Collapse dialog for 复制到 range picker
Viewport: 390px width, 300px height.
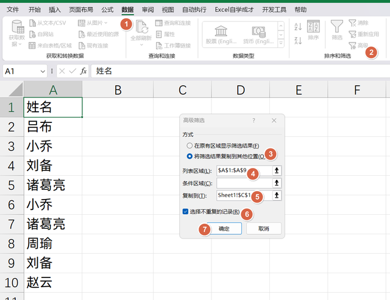click(277, 195)
